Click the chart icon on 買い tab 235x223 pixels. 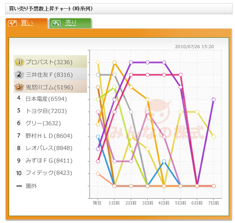coord(13,23)
